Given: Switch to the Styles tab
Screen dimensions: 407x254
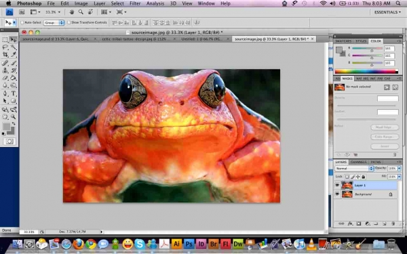Looking at the screenshot, I should point(361,41).
